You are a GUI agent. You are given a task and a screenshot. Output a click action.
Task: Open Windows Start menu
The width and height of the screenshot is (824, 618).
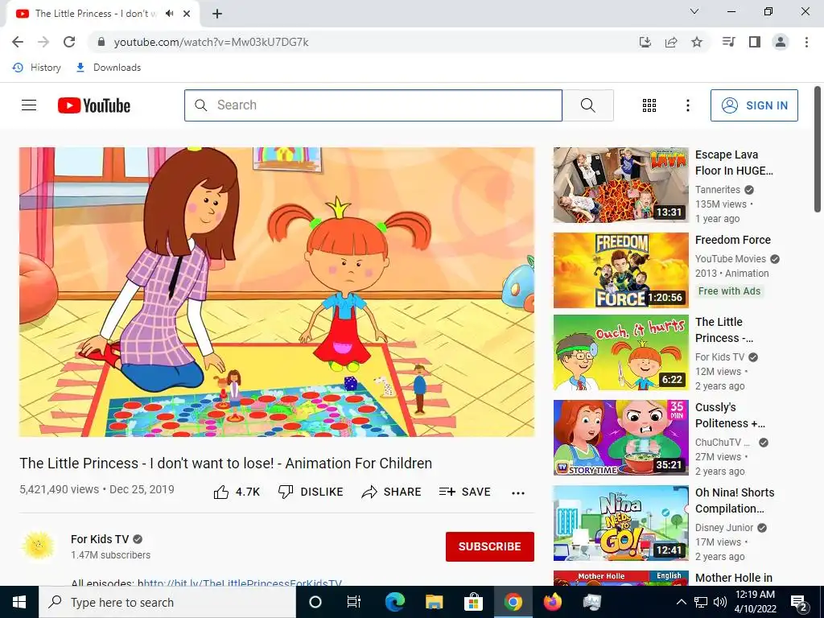coord(19,602)
